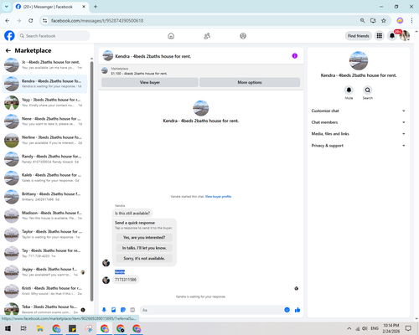Screen dimensions: 419x335
Task: Click the chat list scrollbar
Action: coord(91,180)
